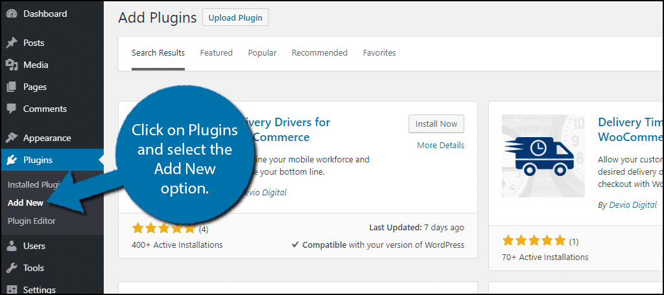Viewport: 664px width, 295px height.
Task: Click the 'Add Plugins' page heading
Action: pos(158,17)
